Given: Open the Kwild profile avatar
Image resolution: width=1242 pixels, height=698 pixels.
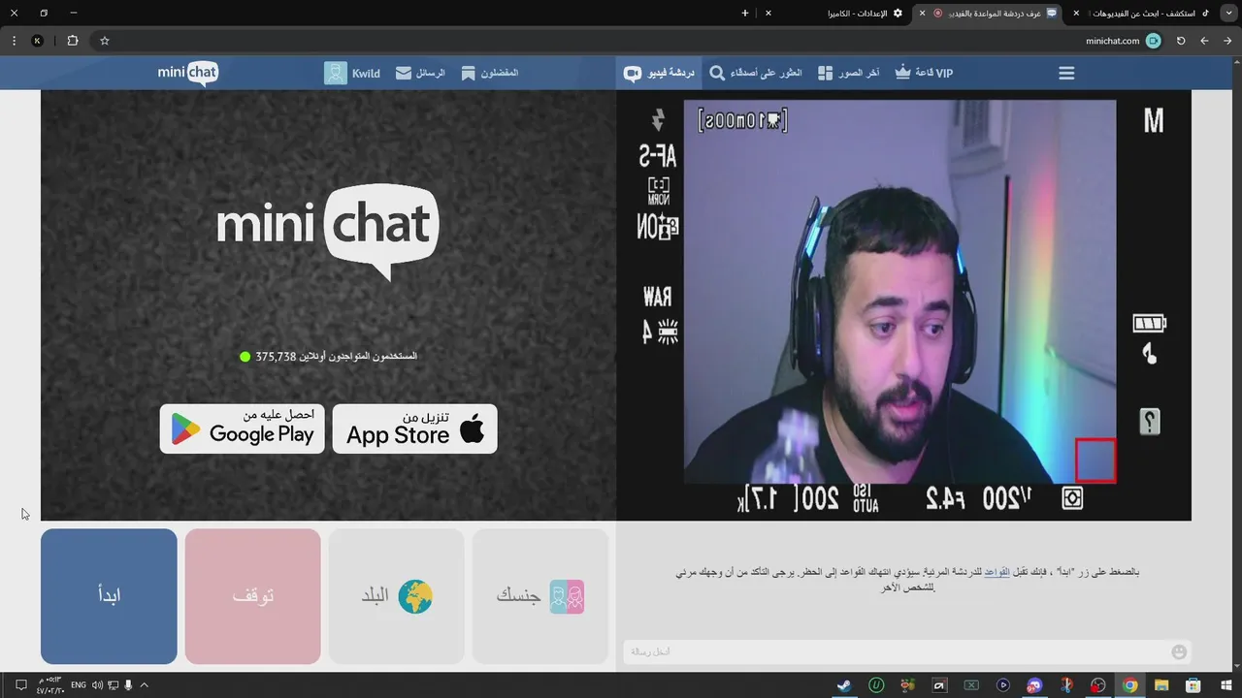Looking at the screenshot, I should [336, 73].
